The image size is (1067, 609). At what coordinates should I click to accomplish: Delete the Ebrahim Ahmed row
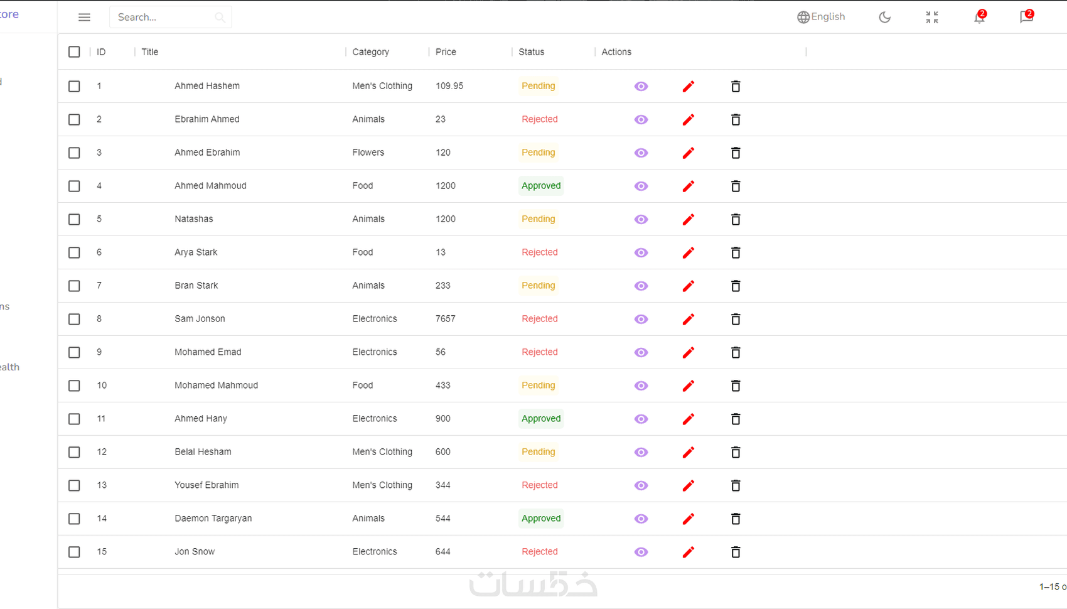(x=736, y=120)
